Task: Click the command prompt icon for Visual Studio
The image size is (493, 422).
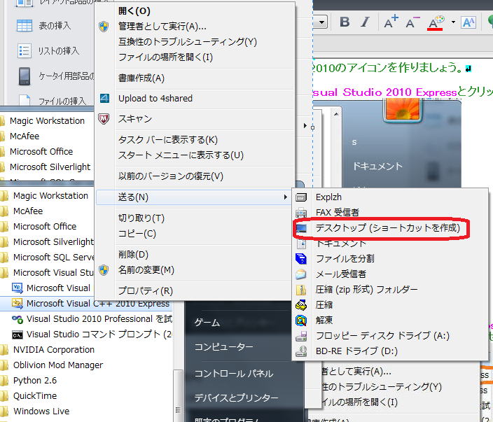Action: tap(17, 335)
